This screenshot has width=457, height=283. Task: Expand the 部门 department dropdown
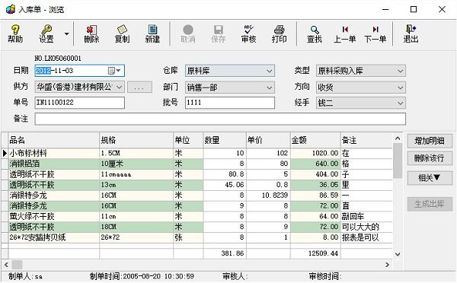pyautogui.click(x=270, y=87)
